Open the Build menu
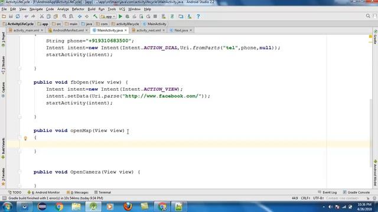Image resolution: width=378 pixels, height=212 pixels. coord(92,9)
